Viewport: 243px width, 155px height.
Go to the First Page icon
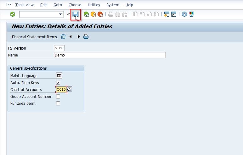pyautogui.click(x=135, y=14)
